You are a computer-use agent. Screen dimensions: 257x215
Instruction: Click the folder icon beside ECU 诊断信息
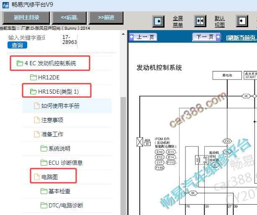(44, 163)
